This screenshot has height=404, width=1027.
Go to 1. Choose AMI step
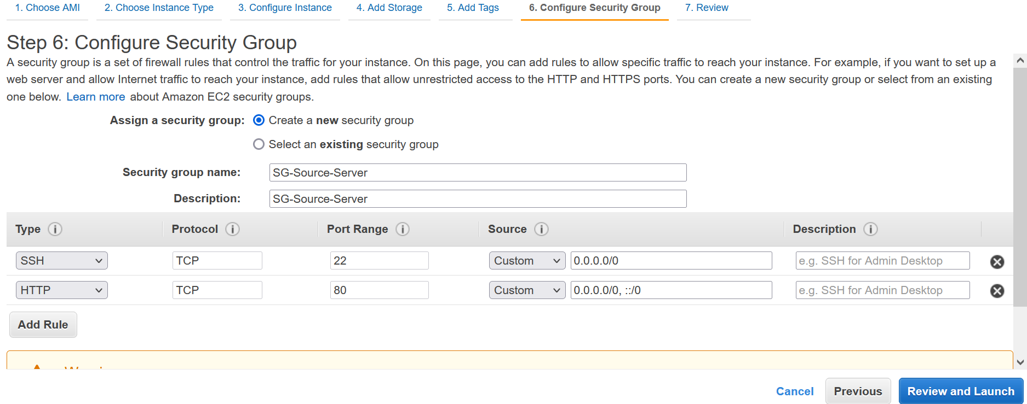[47, 8]
